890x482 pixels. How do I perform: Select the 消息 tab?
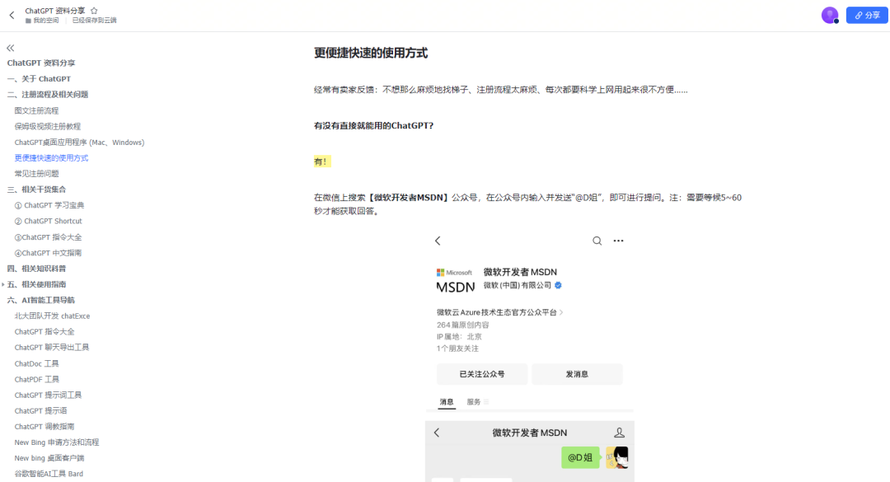pos(446,402)
